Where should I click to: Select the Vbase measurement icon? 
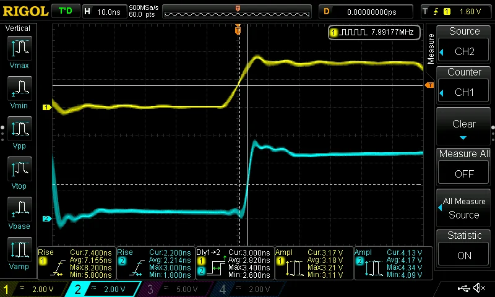pyautogui.click(x=19, y=209)
